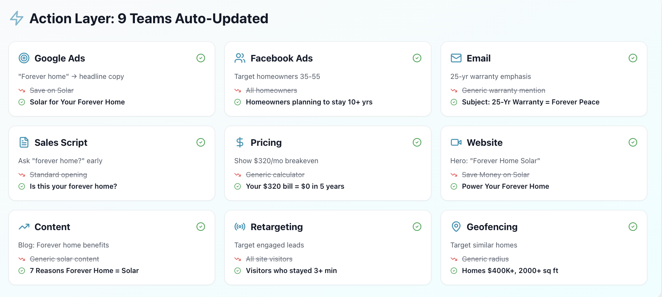Toggle the Email card status checkmark
This screenshot has height=297, width=662.
tap(633, 58)
